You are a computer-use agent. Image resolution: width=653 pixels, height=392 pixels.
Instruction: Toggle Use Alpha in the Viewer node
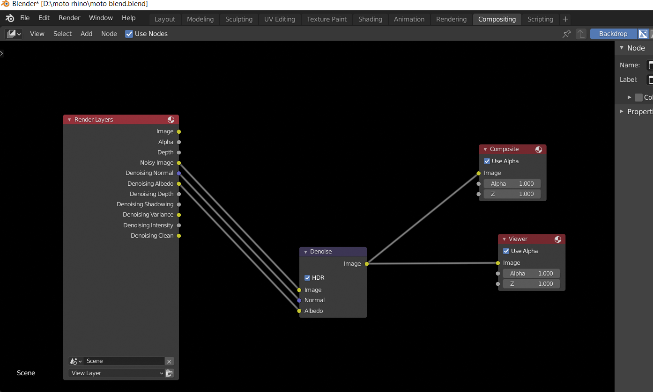coord(506,251)
